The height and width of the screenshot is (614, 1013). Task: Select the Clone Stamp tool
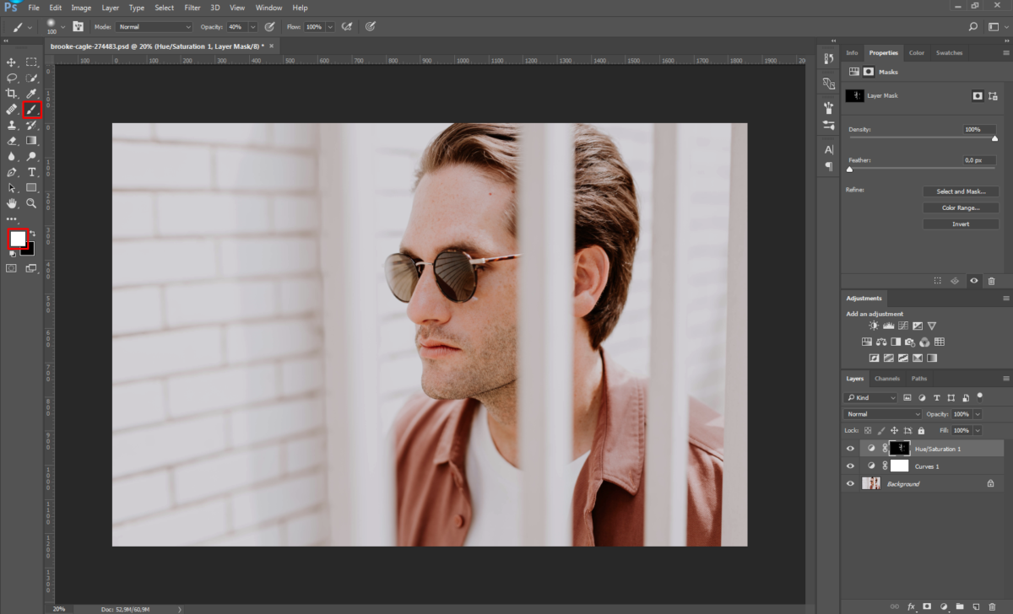click(x=12, y=125)
